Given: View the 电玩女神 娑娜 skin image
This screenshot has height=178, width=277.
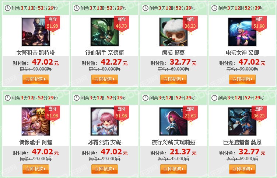Looking at the screenshot, I should point(242,32).
